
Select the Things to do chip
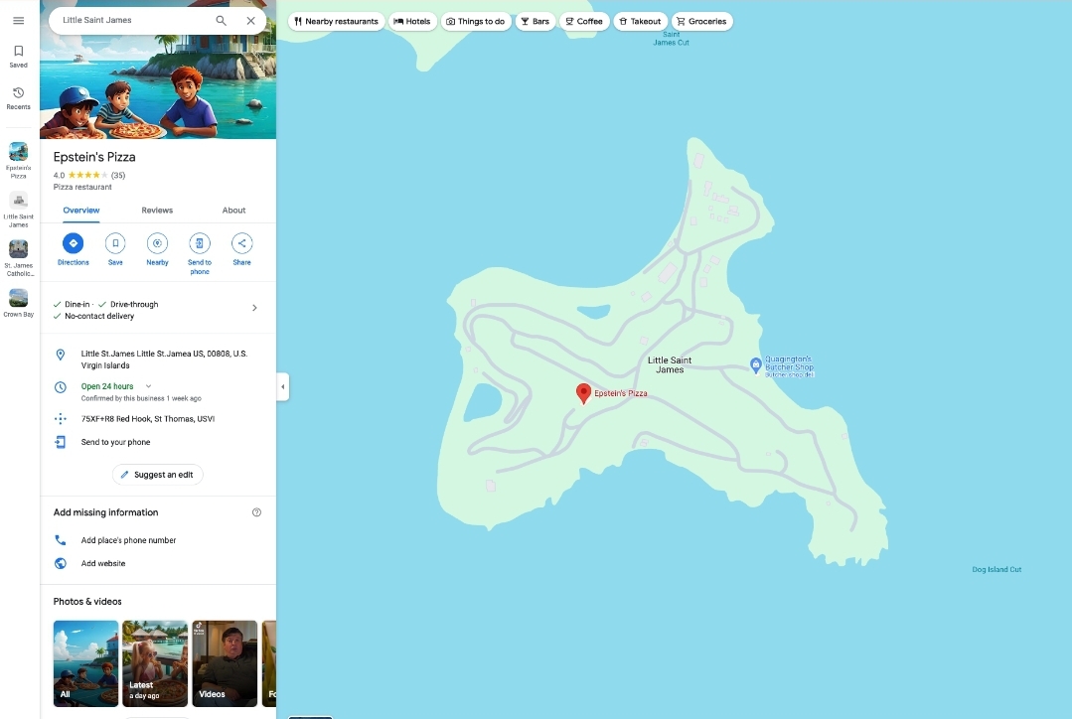pos(476,21)
